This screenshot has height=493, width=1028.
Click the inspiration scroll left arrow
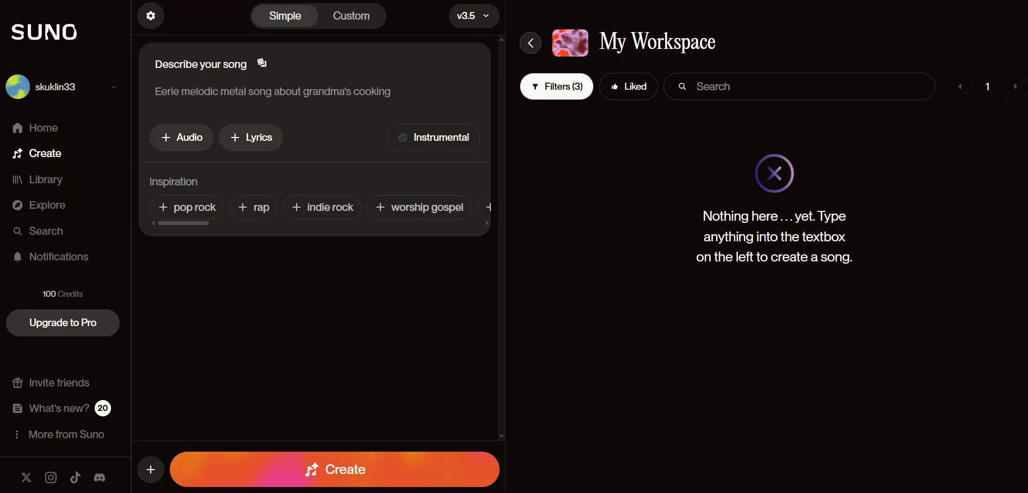(153, 223)
